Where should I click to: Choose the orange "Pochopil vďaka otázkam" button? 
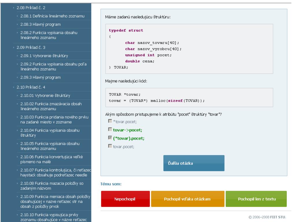click(x=188, y=199)
